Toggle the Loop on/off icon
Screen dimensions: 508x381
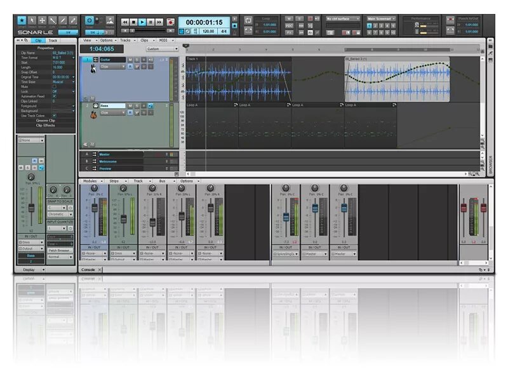(248, 20)
